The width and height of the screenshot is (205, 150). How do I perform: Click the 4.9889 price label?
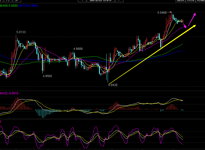click(x=78, y=49)
